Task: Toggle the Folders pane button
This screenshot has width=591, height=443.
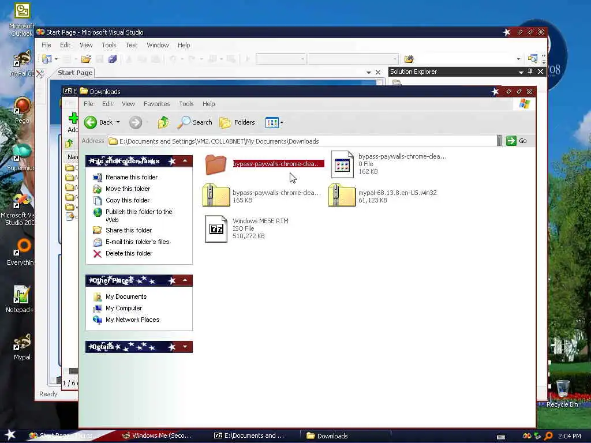Action: tap(237, 122)
